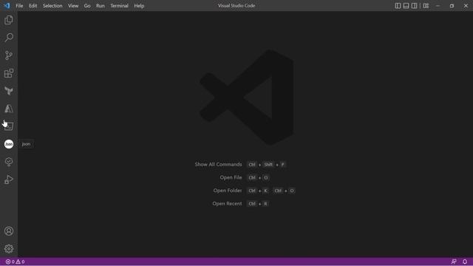Toggle the bottom panel layout
Image resolution: width=473 pixels, height=266 pixels.
[406, 6]
